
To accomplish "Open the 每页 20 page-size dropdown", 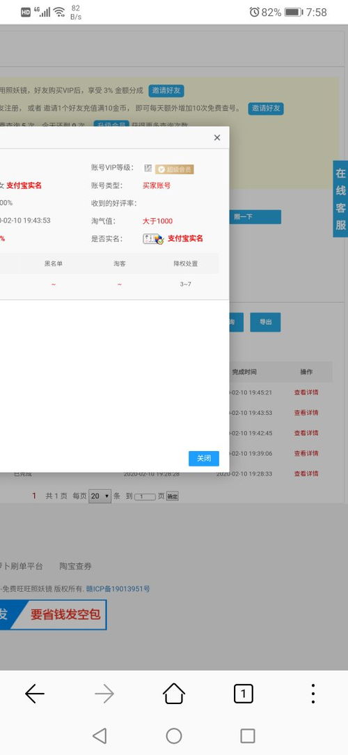I will click(x=100, y=496).
